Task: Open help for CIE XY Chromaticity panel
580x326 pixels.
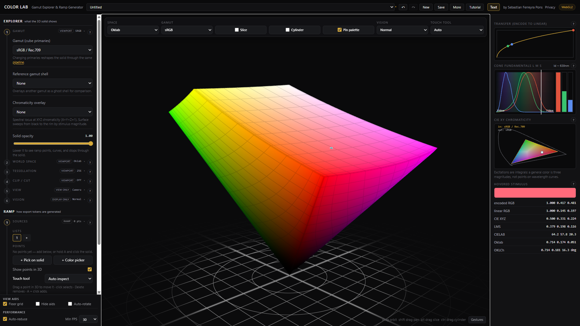Action: [573, 120]
